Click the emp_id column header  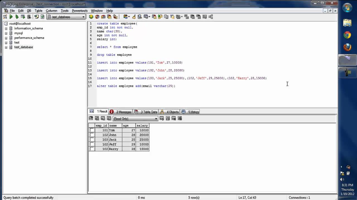pyautogui.click(x=101, y=126)
